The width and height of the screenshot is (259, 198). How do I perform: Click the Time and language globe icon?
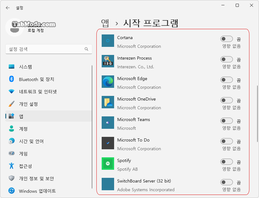(x=12, y=141)
